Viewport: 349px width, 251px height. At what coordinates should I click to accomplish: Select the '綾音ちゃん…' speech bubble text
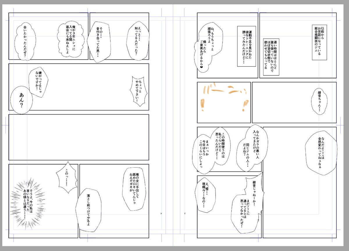pos(319,102)
